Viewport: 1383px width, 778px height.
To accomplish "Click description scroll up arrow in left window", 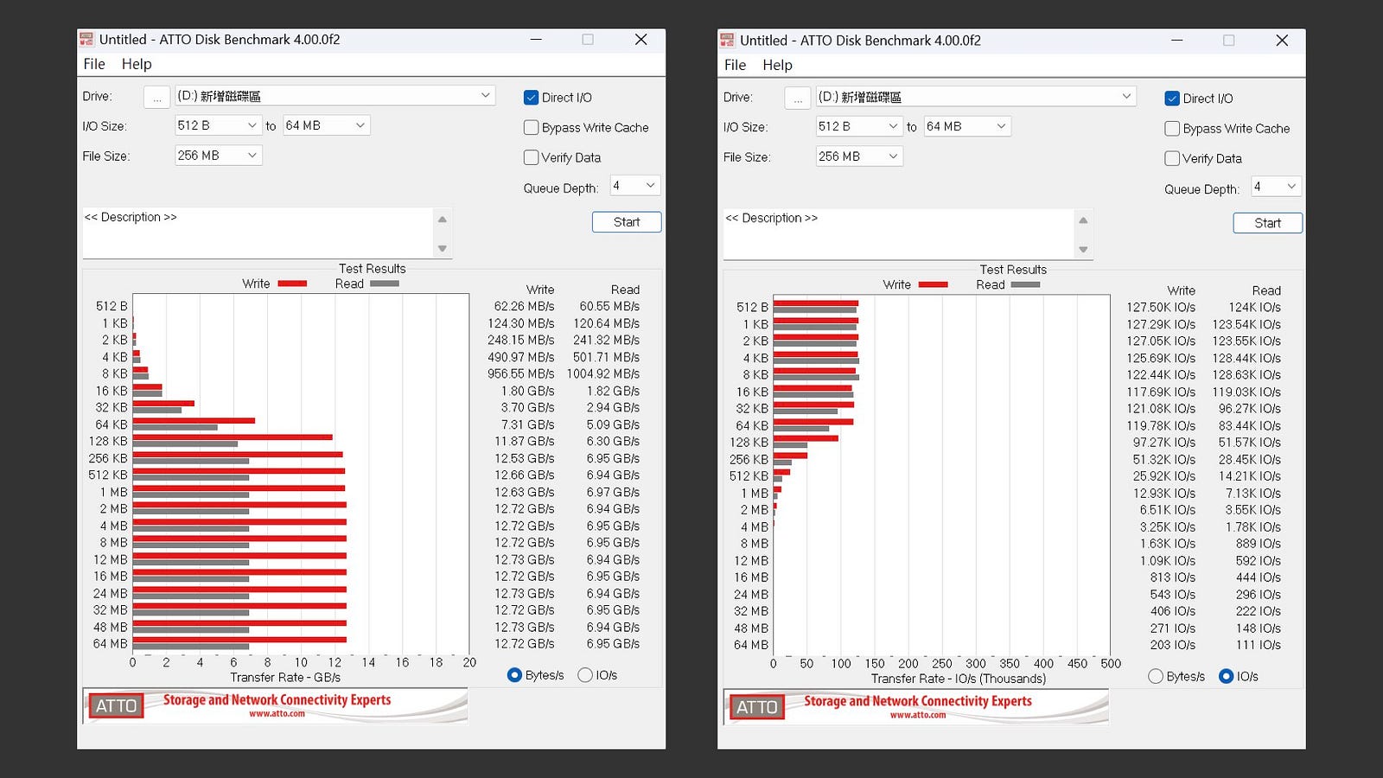I will [x=443, y=220].
